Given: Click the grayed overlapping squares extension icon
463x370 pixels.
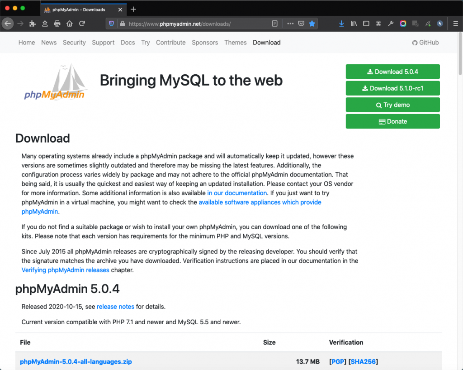Looking at the screenshot, I should (415, 24).
